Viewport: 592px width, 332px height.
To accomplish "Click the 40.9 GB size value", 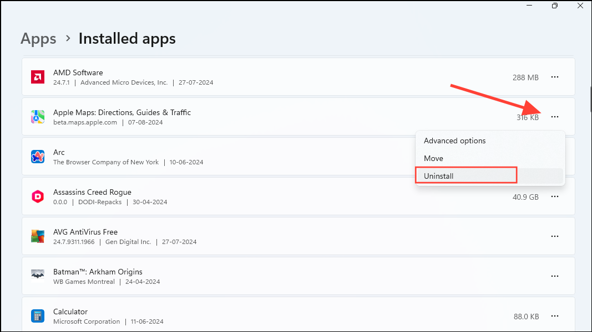I will coord(525,197).
